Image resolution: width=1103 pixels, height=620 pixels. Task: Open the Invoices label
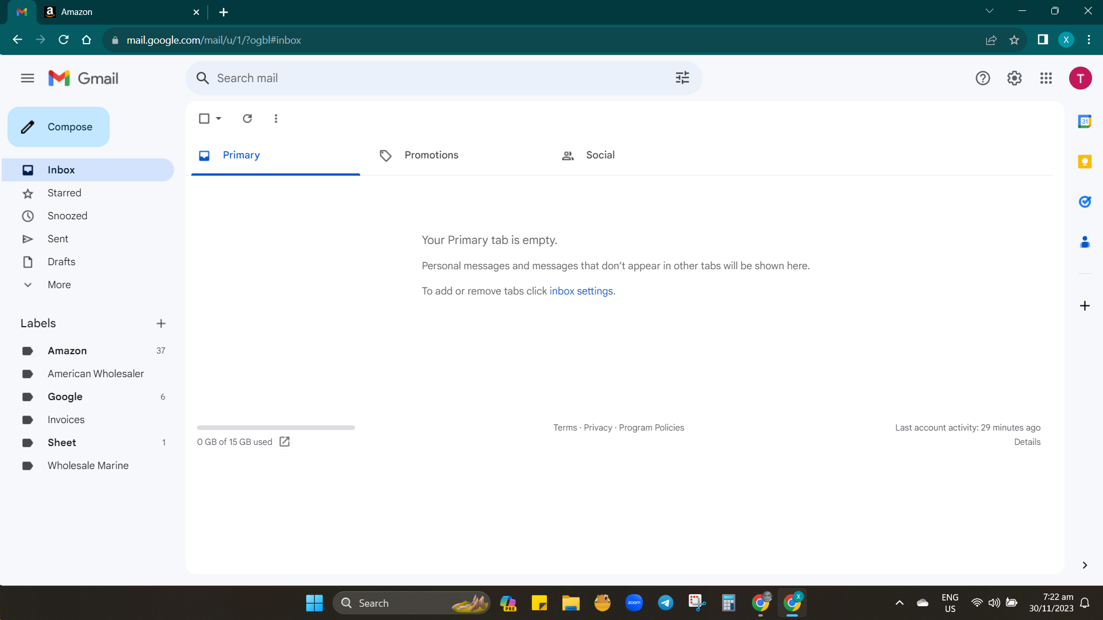tap(88, 420)
